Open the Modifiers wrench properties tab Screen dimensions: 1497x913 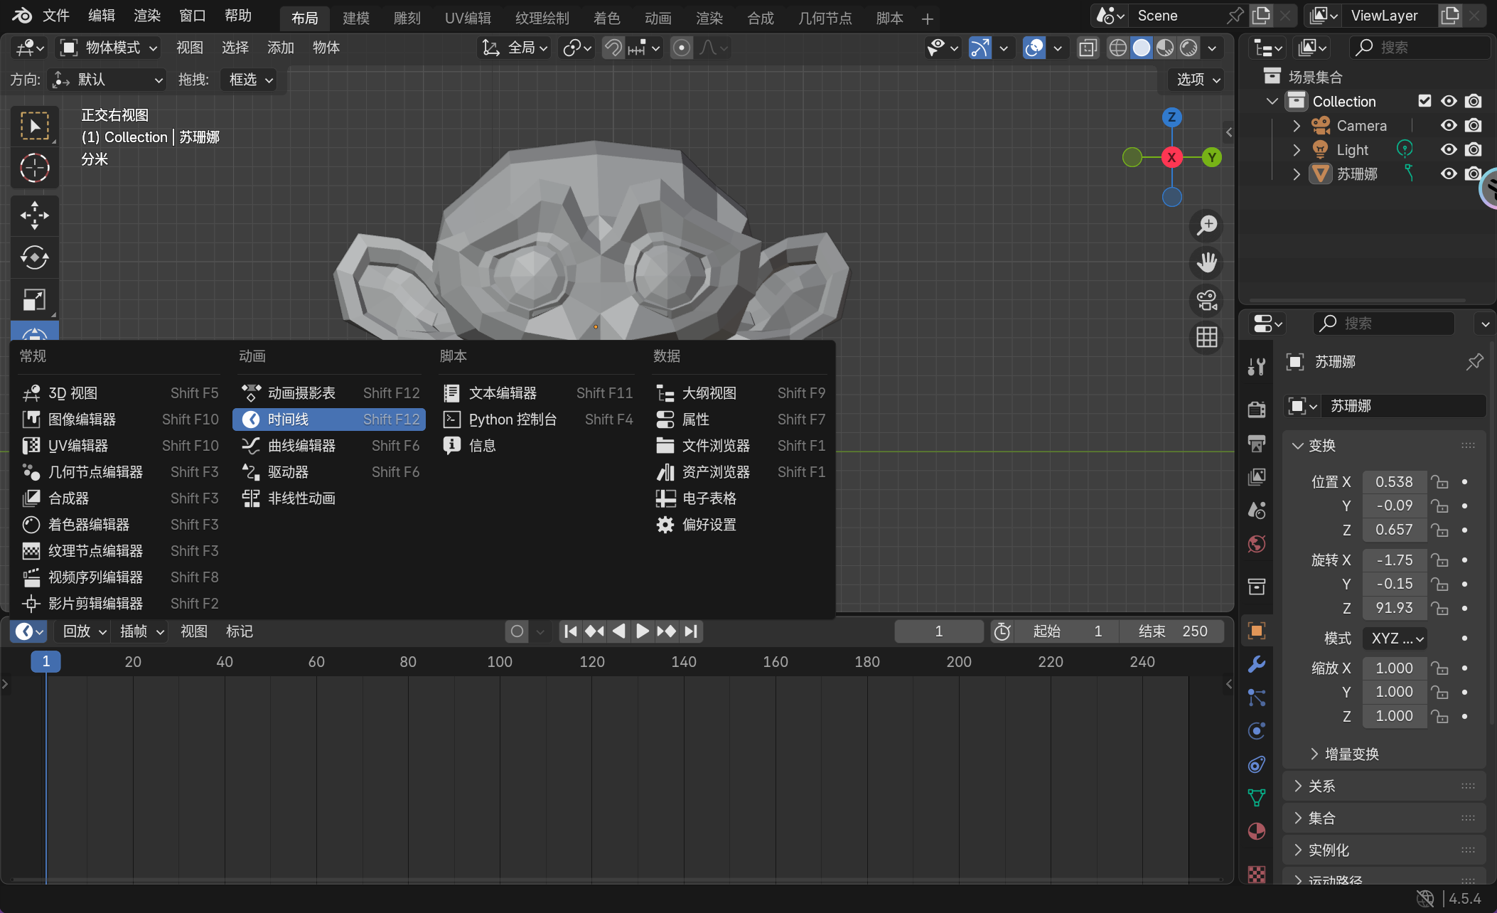click(1256, 664)
